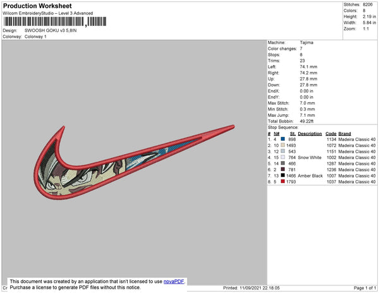Click the 'Snow White' description text
Viewport: 379px width, 293px height.
pyautogui.click(x=310, y=157)
